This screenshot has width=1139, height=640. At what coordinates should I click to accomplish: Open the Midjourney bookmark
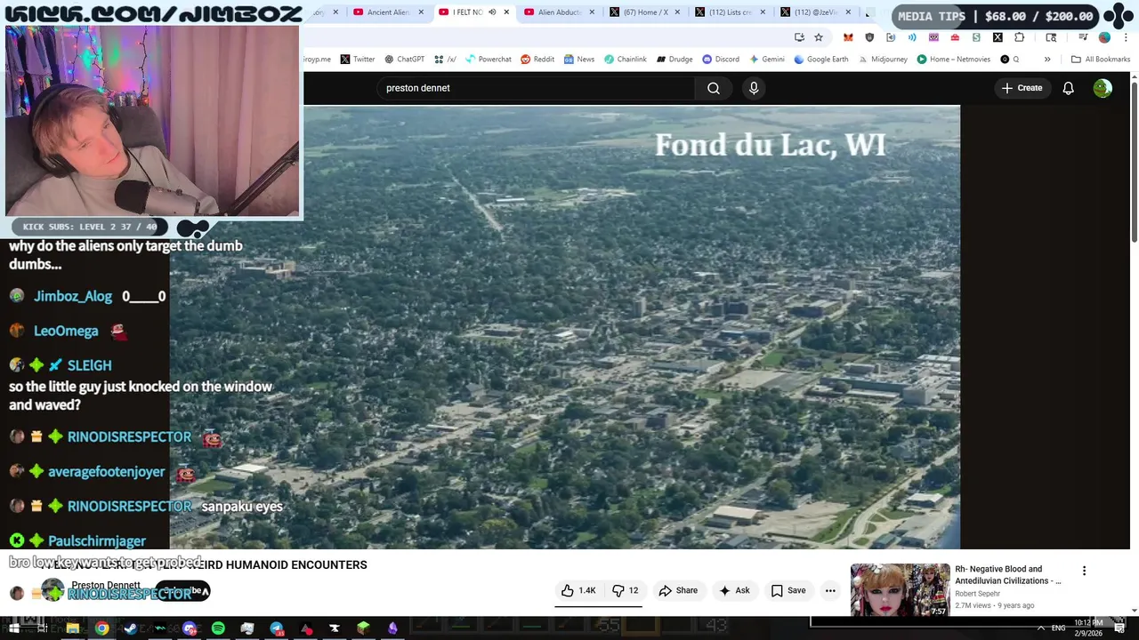[882, 60]
